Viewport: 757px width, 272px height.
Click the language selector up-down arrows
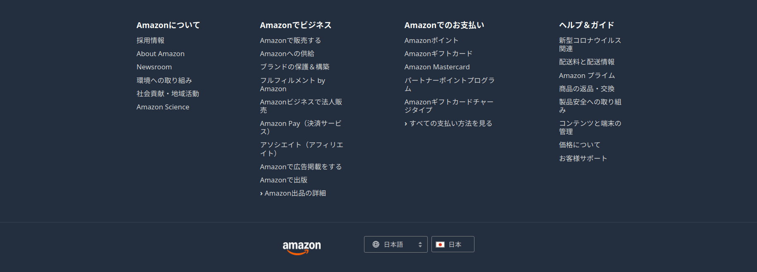pyautogui.click(x=420, y=245)
